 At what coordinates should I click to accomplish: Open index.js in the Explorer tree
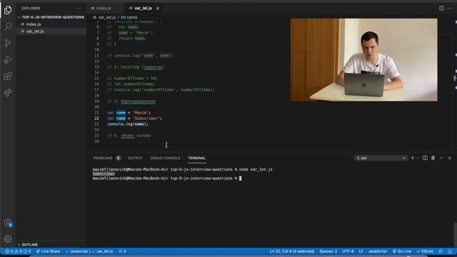pyautogui.click(x=34, y=24)
